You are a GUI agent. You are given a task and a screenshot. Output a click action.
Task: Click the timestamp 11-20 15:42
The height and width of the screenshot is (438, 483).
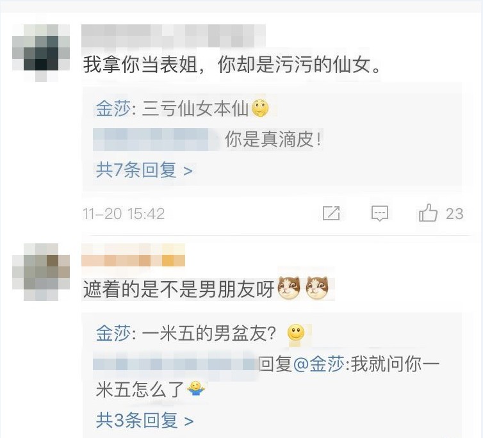[x=124, y=214]
